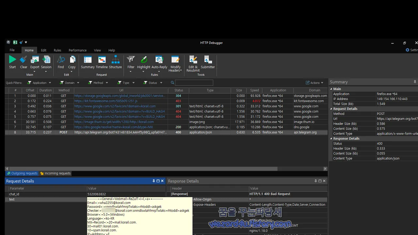Select the api.telegram.org POST request row
418x235 pixels.
(x=167, y=132)
